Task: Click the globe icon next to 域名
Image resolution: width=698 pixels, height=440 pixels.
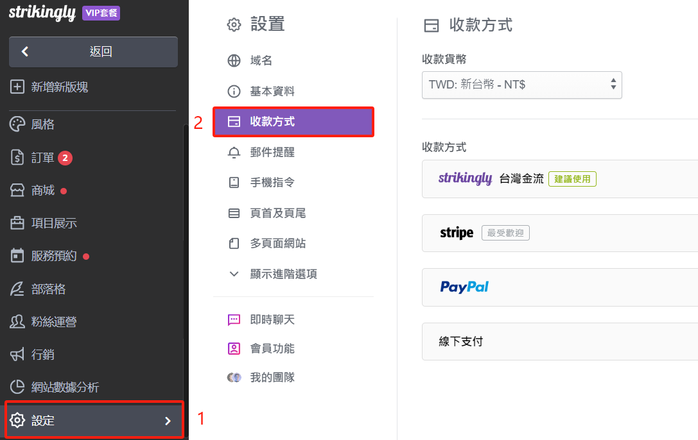Action: [234, 60]
